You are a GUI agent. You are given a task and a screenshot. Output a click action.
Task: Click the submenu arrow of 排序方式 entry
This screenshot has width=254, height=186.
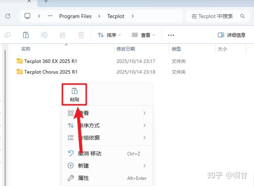(x=145, y=125)
